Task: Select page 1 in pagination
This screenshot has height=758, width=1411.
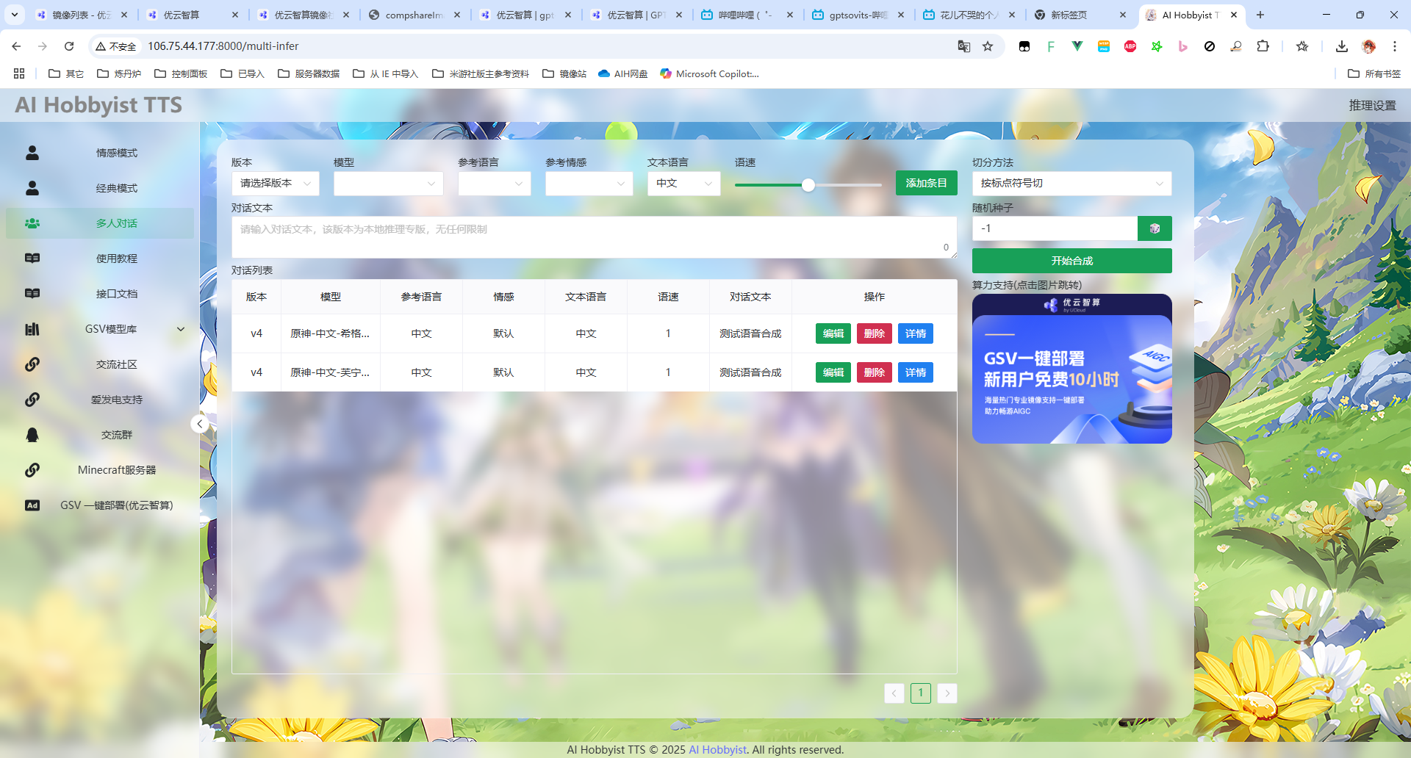Action: pos(921,693)
